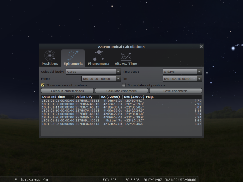Click Save ephemeris button
Screen dimensions: 243x182
[176, 91]
